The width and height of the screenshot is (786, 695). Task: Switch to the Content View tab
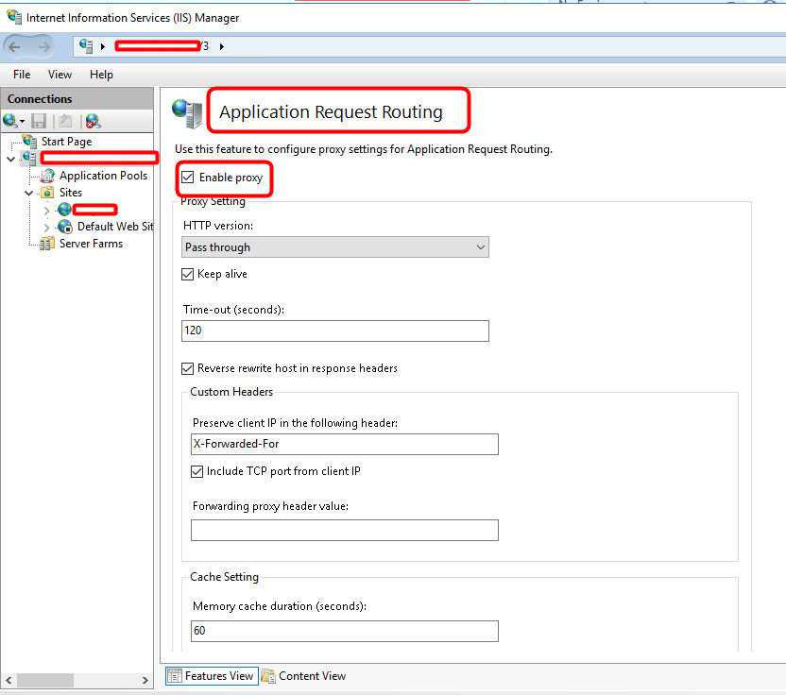click(304, 676)
